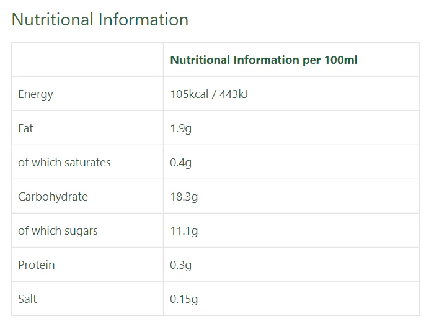Click the 1.9g fat value
Viewport: 434px width, 329px height.
[180, 128]
